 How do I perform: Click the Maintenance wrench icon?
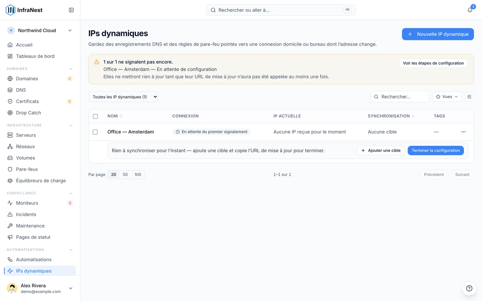point(10,226)
